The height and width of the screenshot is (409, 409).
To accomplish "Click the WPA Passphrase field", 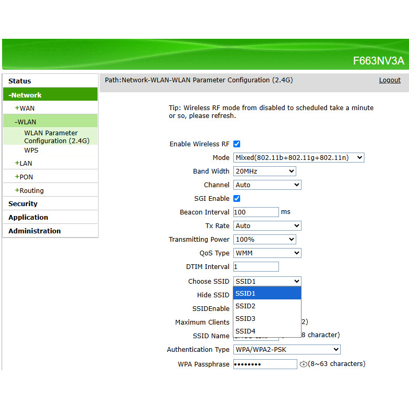I will pyautogui.click(x=265, y=364).
